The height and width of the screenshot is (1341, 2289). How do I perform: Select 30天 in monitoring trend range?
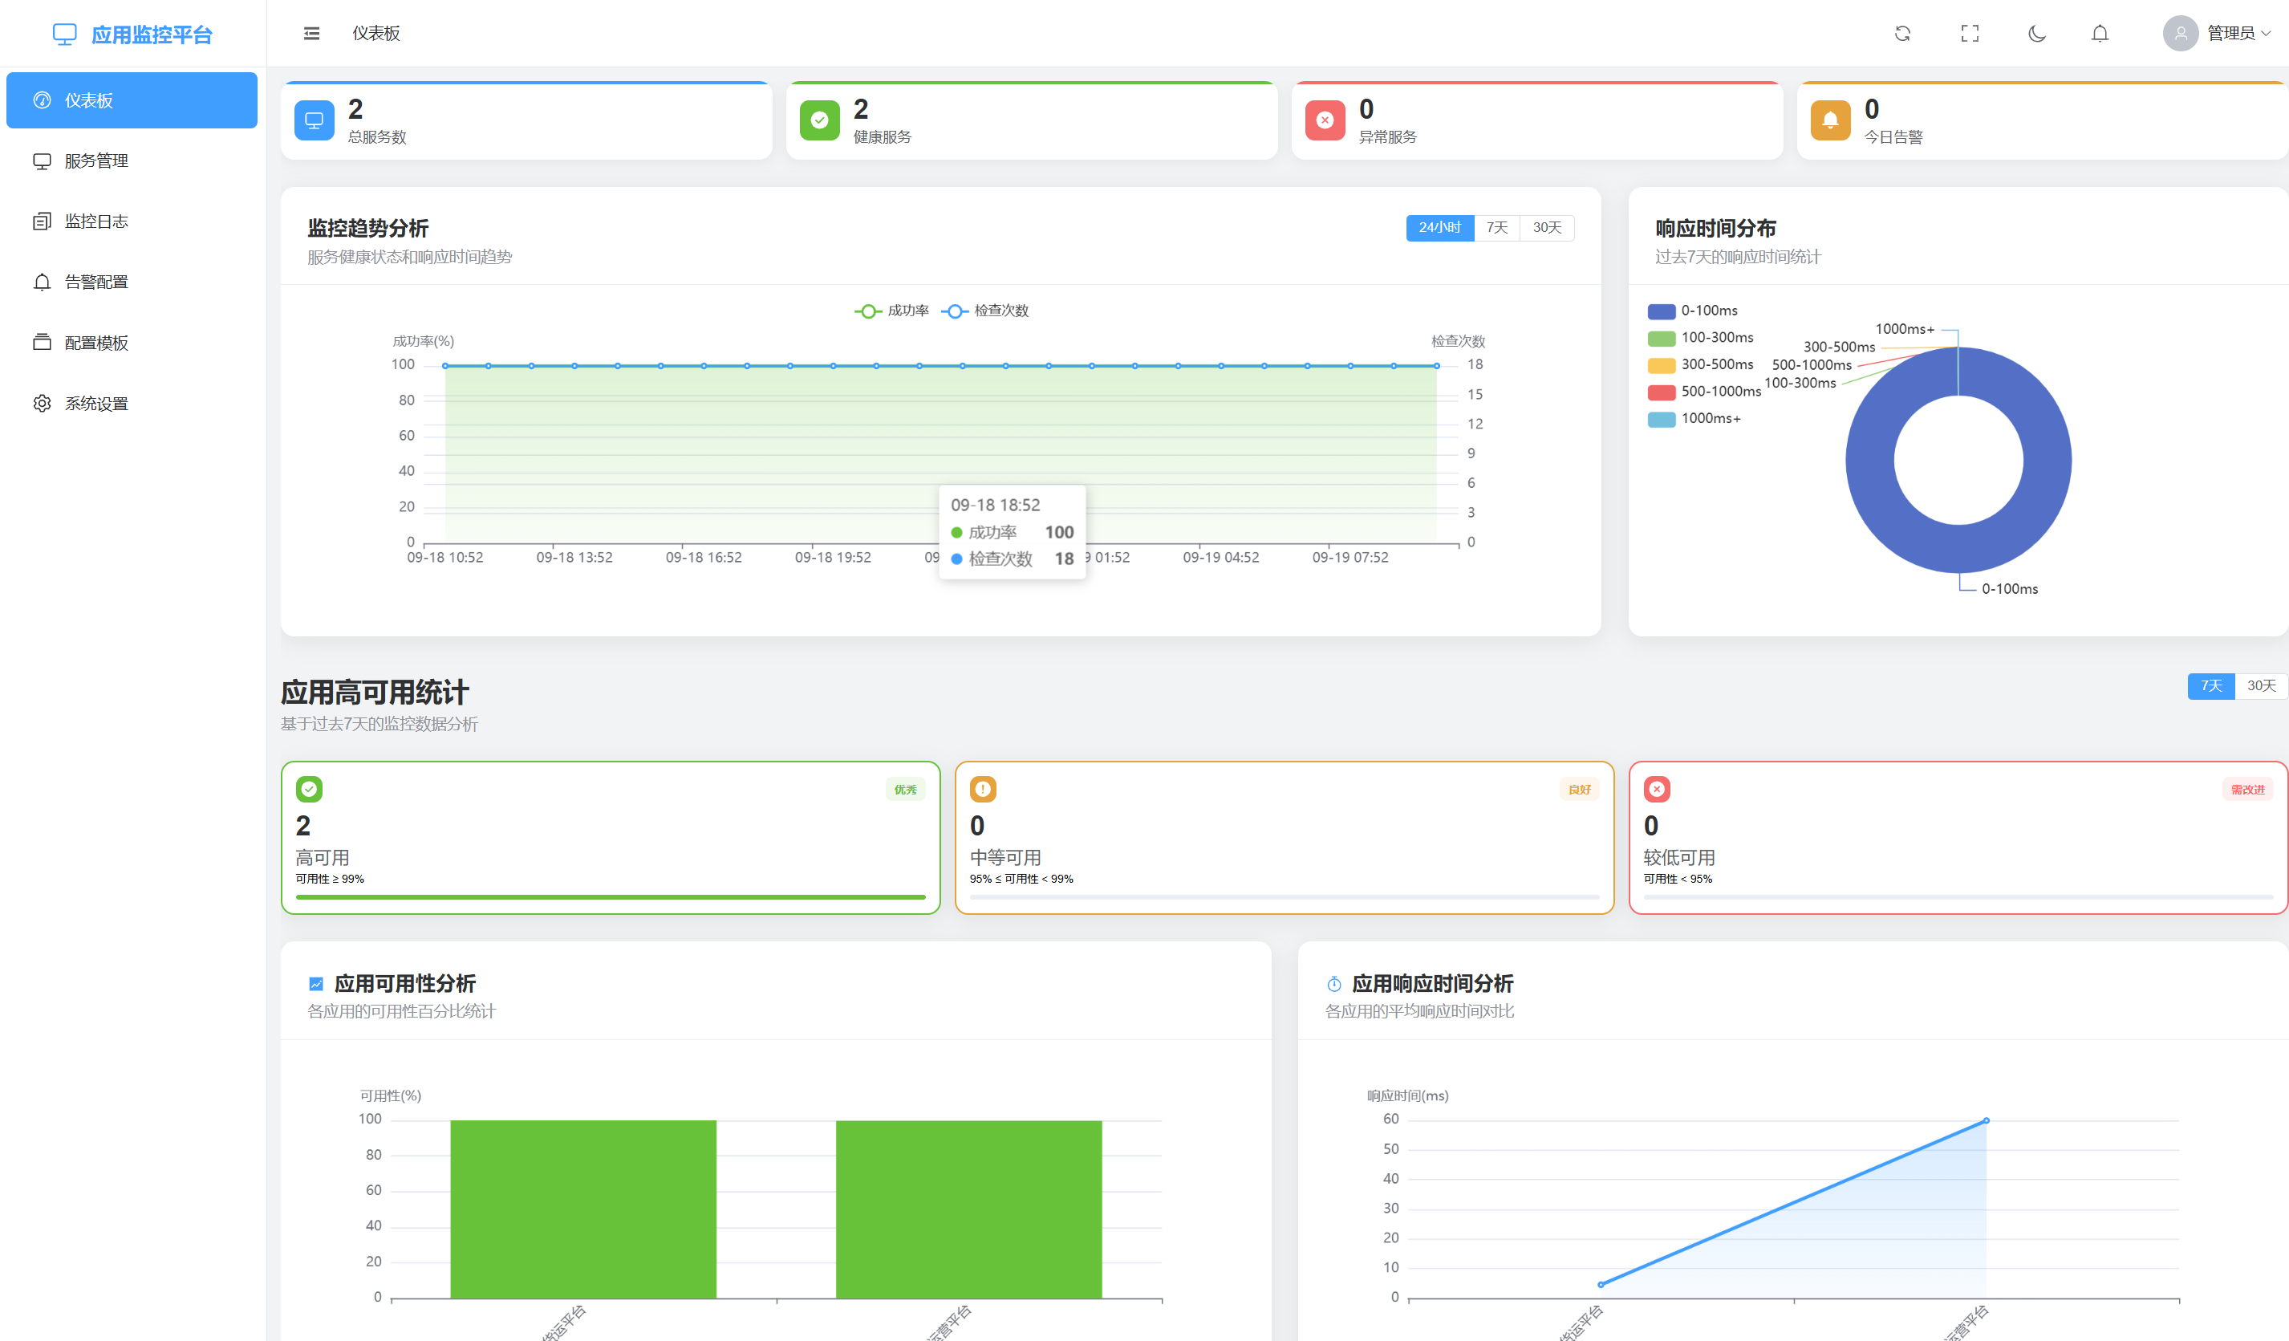coord(1546,227)
